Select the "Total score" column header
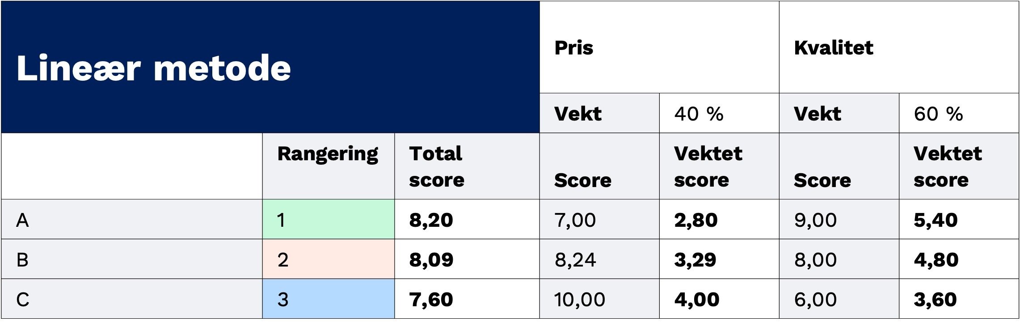 point(437,167)
